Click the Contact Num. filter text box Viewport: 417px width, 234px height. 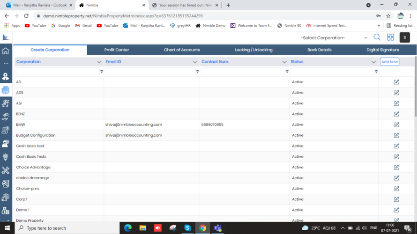243,71
